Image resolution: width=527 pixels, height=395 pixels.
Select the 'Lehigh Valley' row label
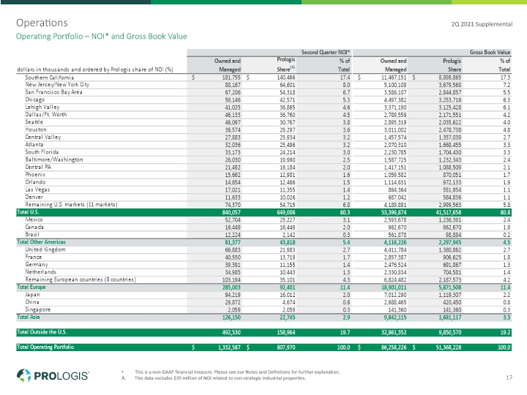tap(42, 107)
